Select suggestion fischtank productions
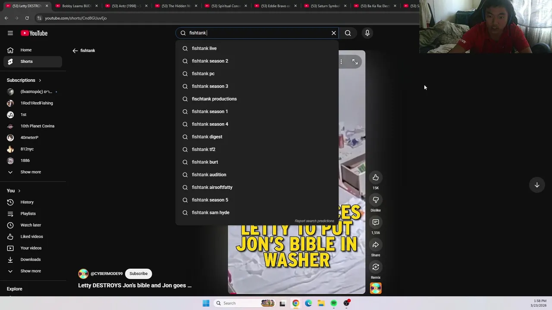 coord(257,99)
